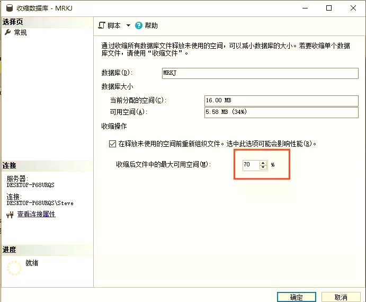Screen dimensions: 366x302
Task: Click the 进度 section header
Action: (x=47, y=250)
